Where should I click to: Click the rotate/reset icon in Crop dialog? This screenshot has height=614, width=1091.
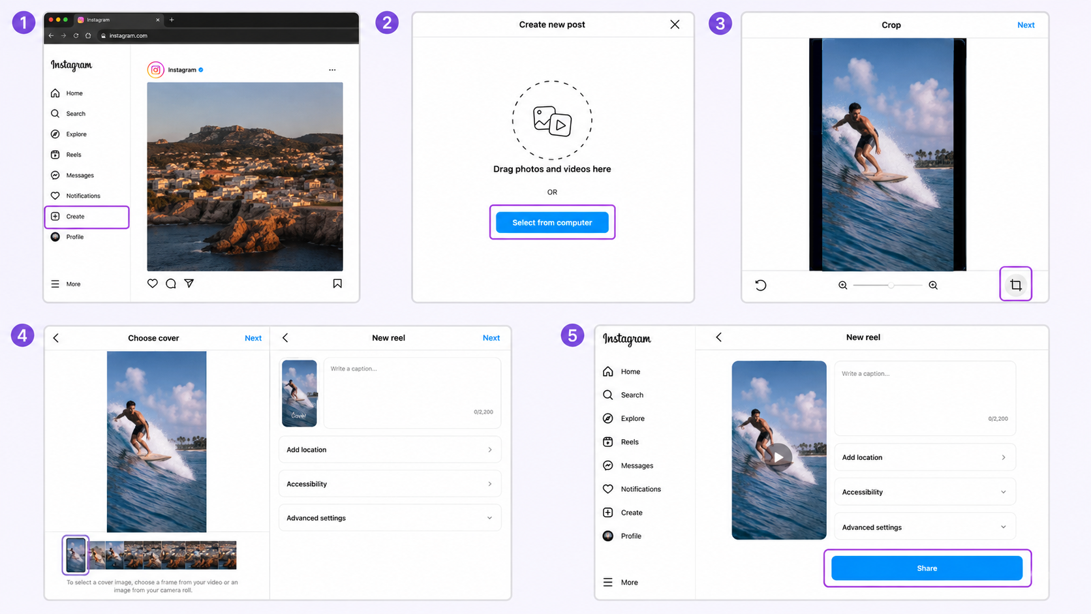click(761, 285)
